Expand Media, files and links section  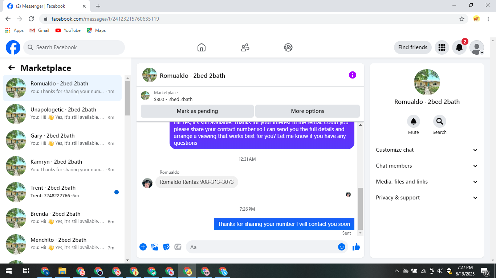point(427,182)
